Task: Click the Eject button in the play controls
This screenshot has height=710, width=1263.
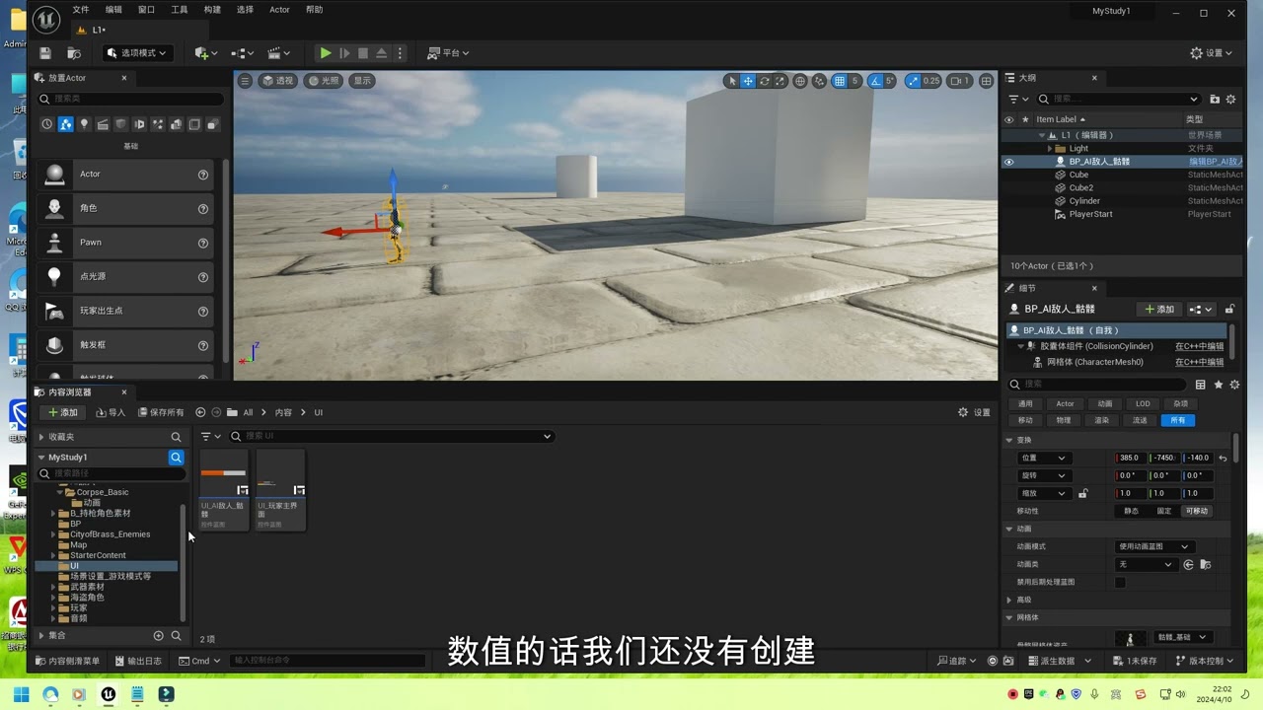Action: 381,52
